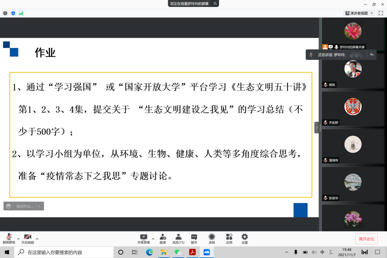Open WeChat from the taskbar
The width and height of the screenshot is (387, 258).
[x=178, y=252]
